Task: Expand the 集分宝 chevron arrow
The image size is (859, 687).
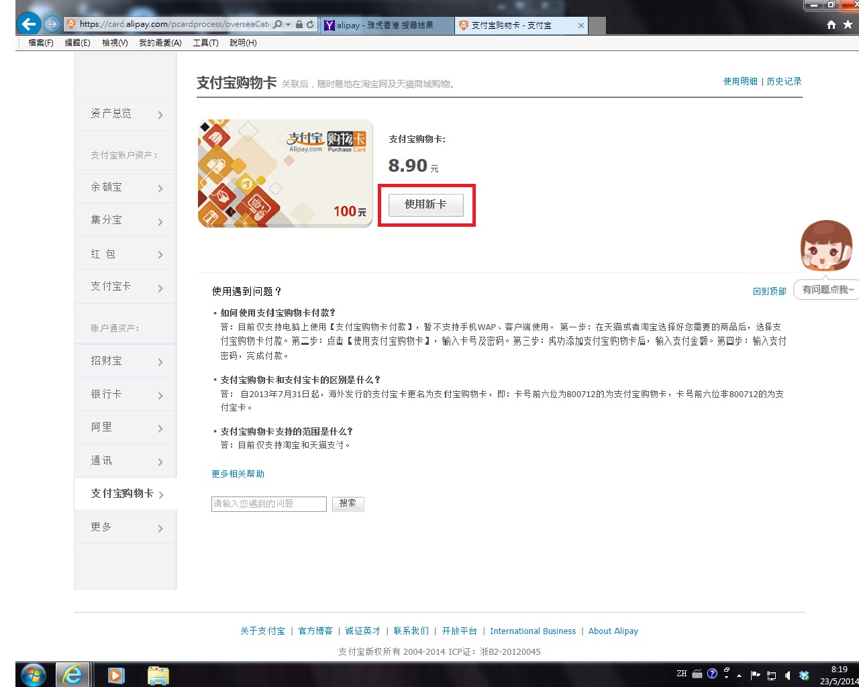Action: [x=160, y=221]
